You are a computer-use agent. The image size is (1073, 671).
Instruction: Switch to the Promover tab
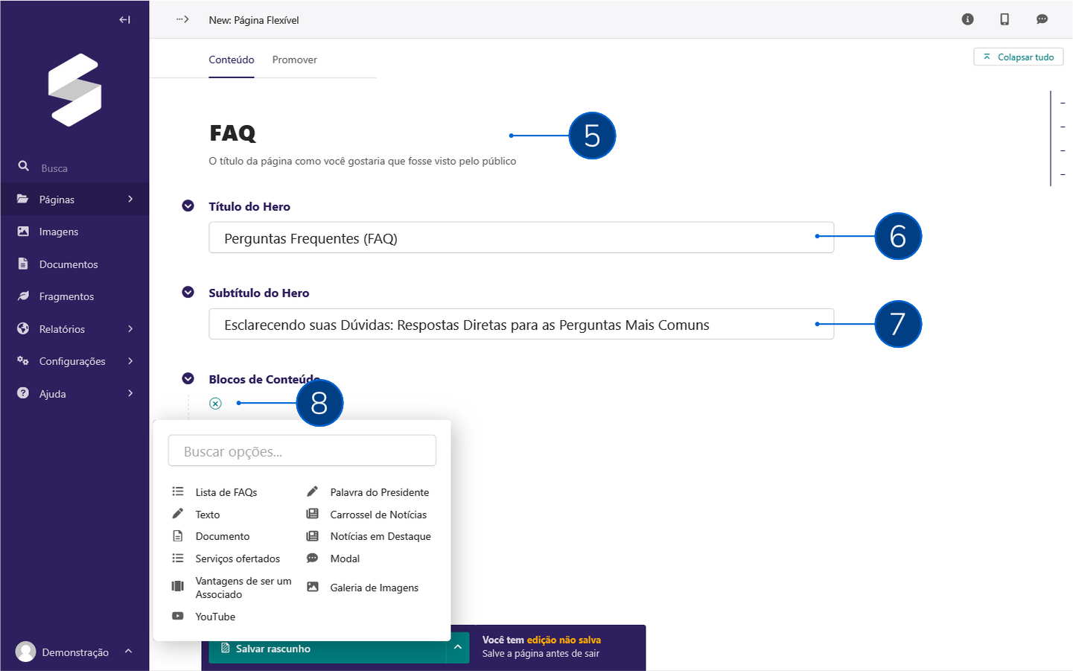(294, 60)
